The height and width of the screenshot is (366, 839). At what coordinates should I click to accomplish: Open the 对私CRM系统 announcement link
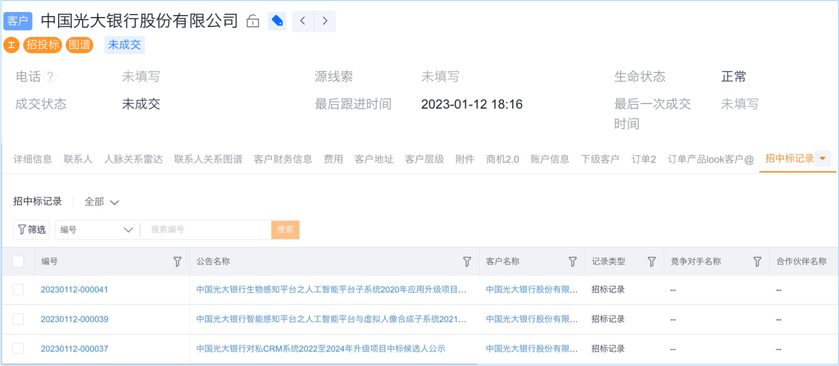point(321,349)
